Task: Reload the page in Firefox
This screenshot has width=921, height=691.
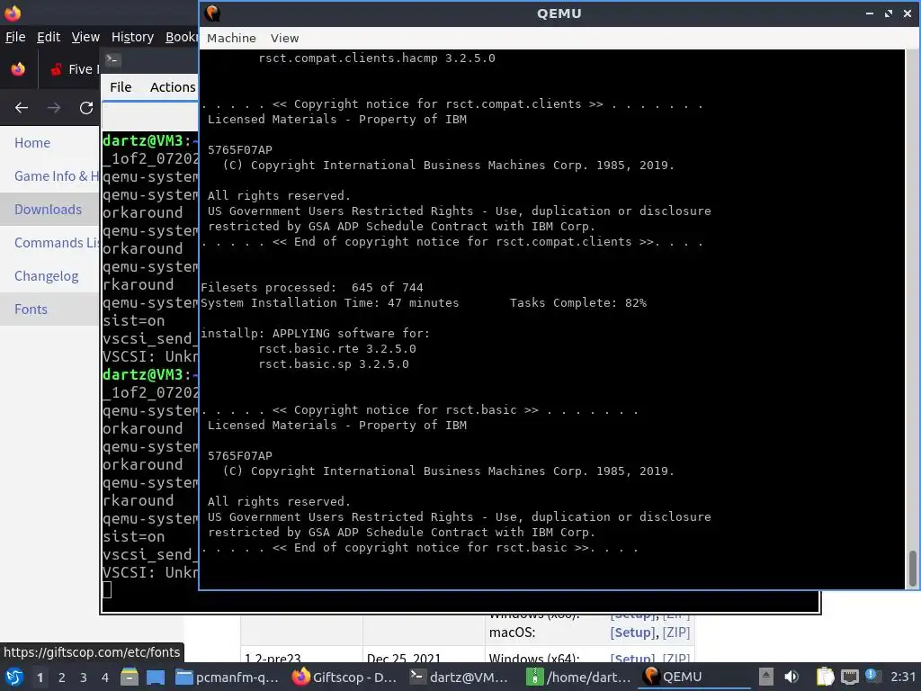Action: click(86, 108)
